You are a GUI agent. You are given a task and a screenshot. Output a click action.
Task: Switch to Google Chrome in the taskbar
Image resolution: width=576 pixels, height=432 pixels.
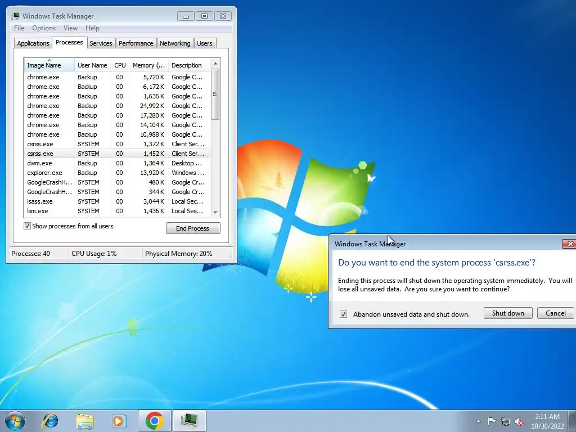(x=154, y=421)
